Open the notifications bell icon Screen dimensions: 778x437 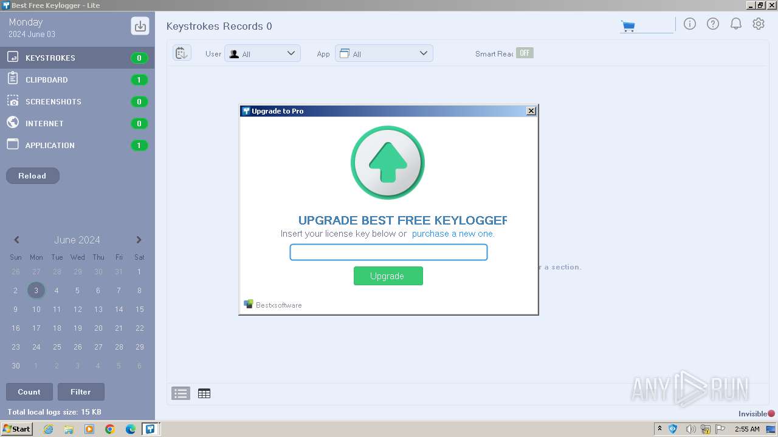736,24
